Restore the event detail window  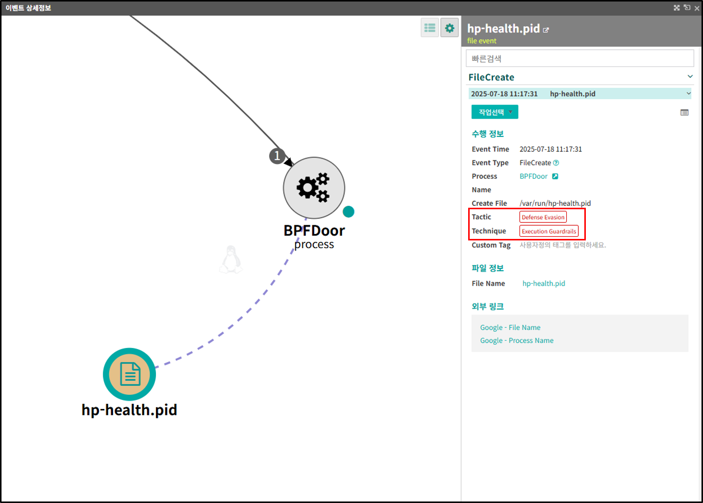(x=686, y=8)
